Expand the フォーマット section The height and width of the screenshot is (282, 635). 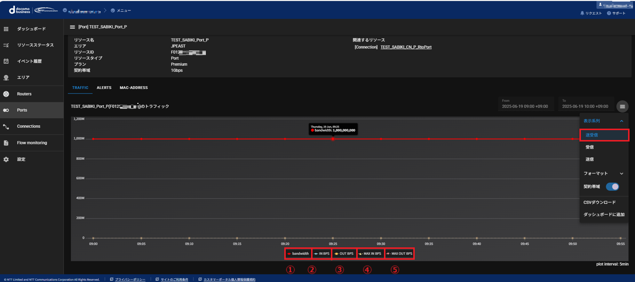tap(621, 174)
